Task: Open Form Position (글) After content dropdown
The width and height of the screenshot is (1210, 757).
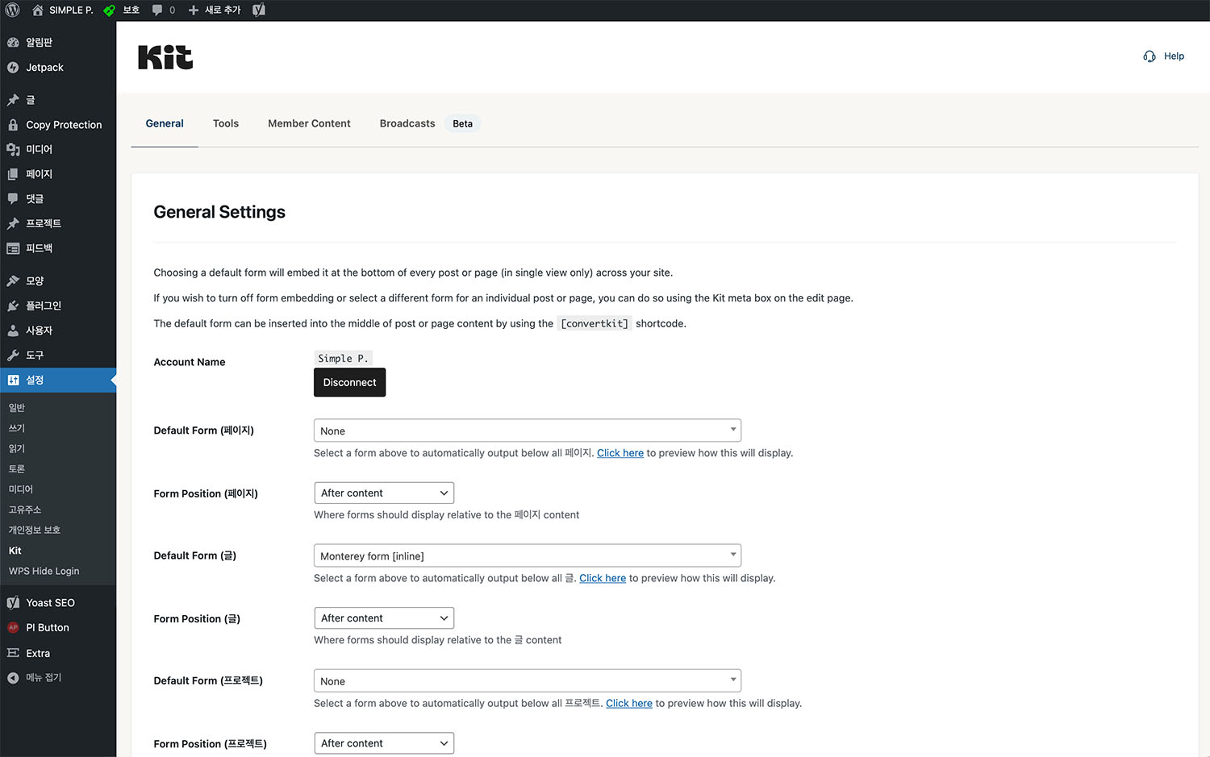Action: [x=384, y=618]
